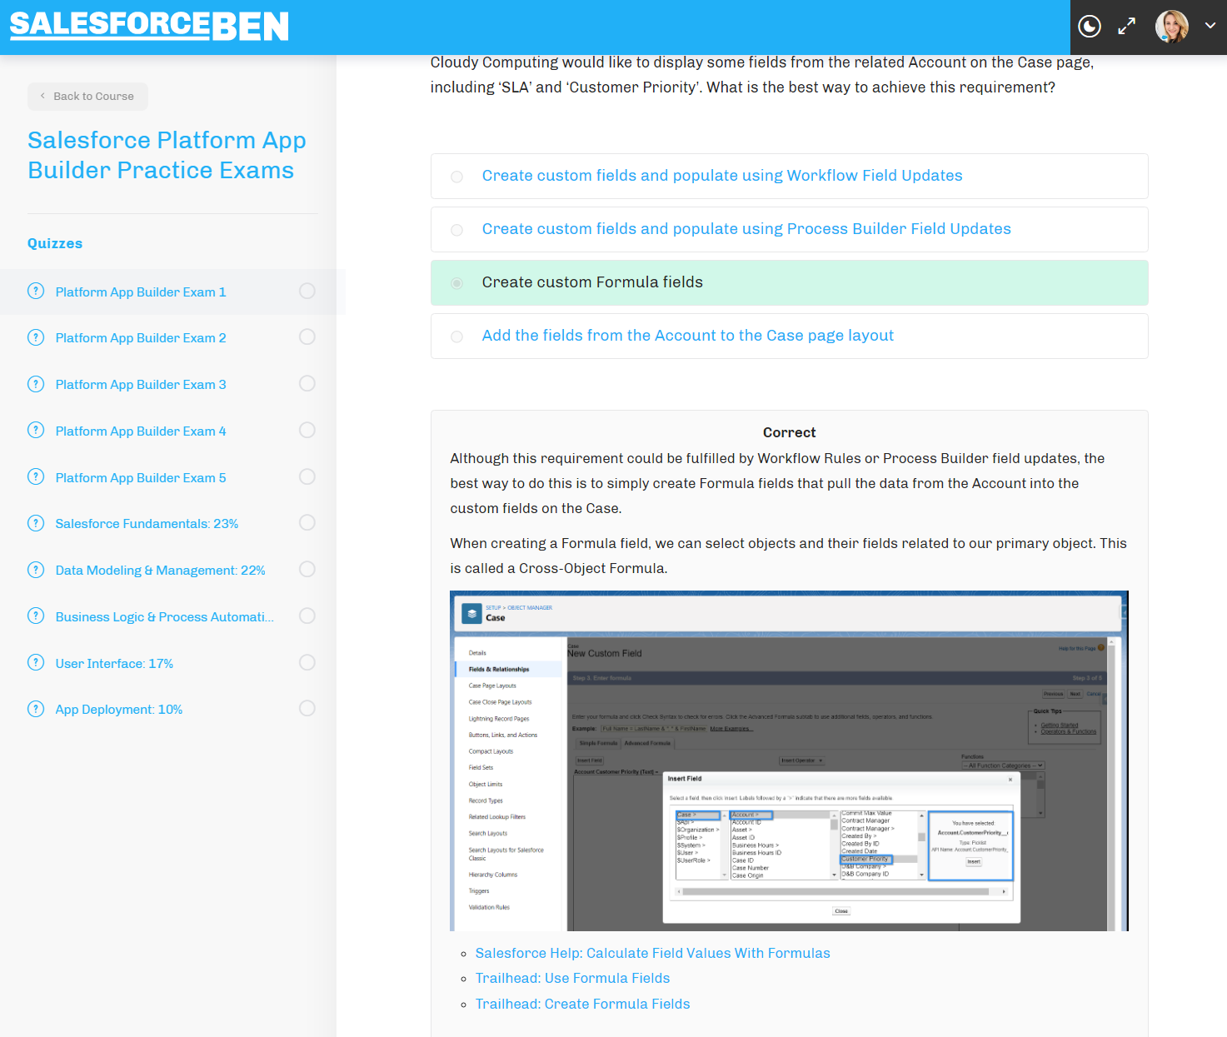Viewport: 1227px width, 1037px height.
Task: Toggle completion circle for Platform App Builder Exam 2
Action: point(307,337)
